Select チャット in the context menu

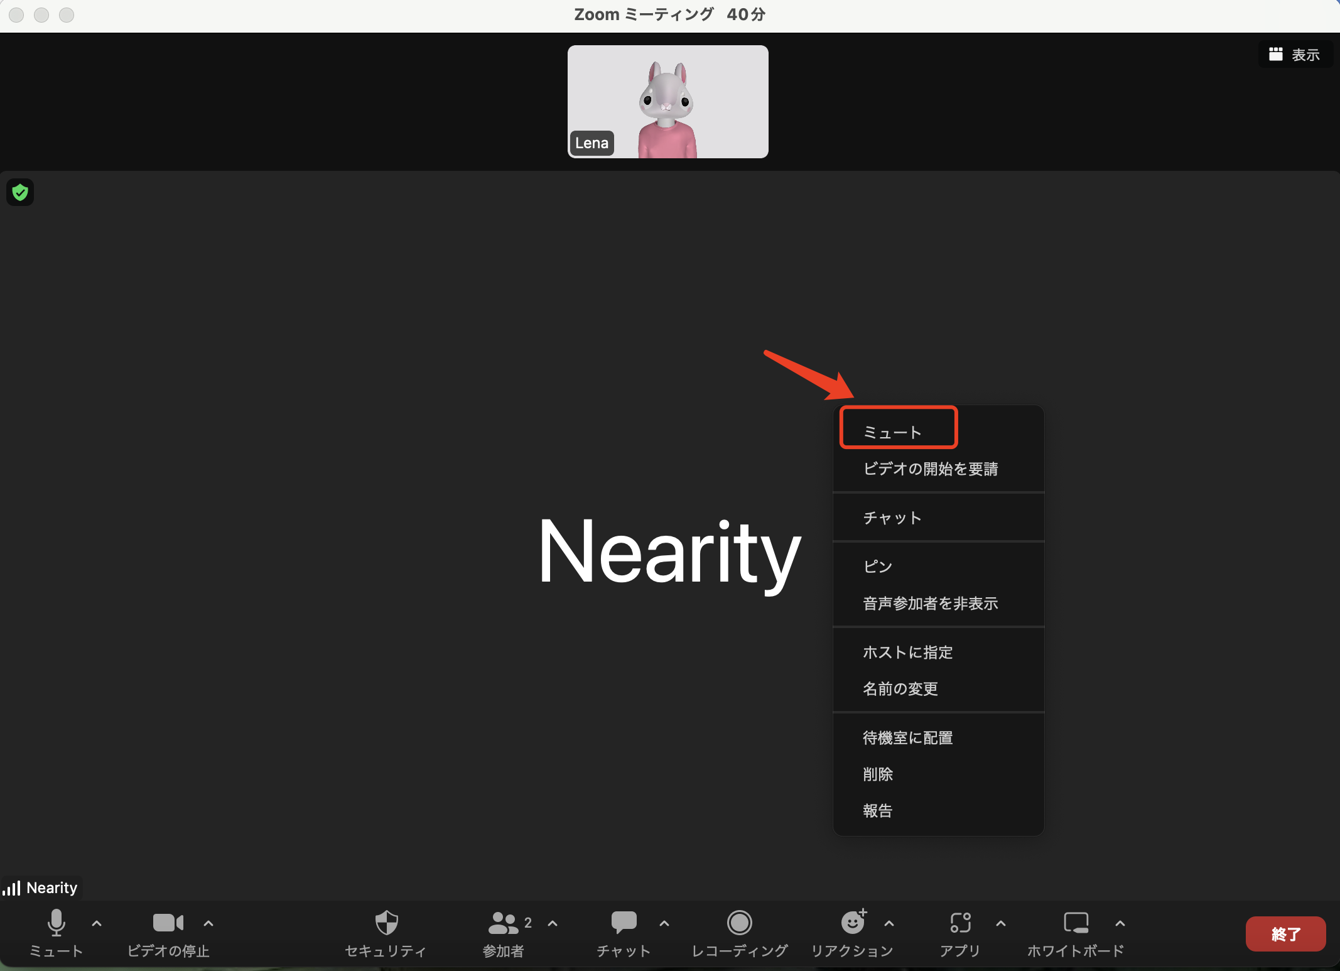click(938, 518)
